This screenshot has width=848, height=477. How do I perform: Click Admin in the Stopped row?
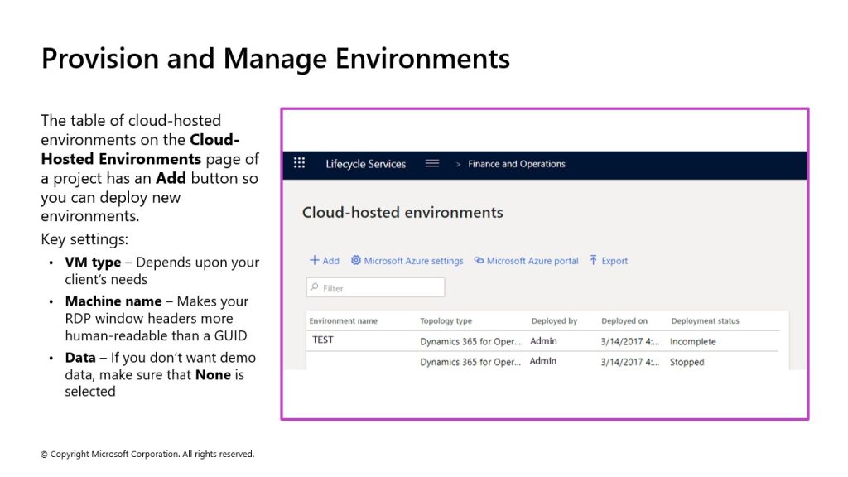[543, 361]
